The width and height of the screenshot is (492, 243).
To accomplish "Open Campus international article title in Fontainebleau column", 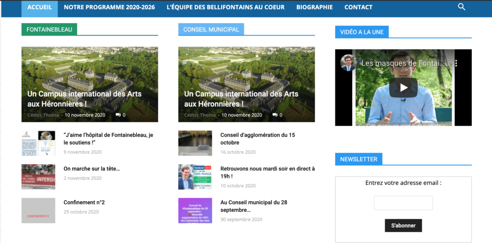I will pyautogui.click(x=85, y=98).
